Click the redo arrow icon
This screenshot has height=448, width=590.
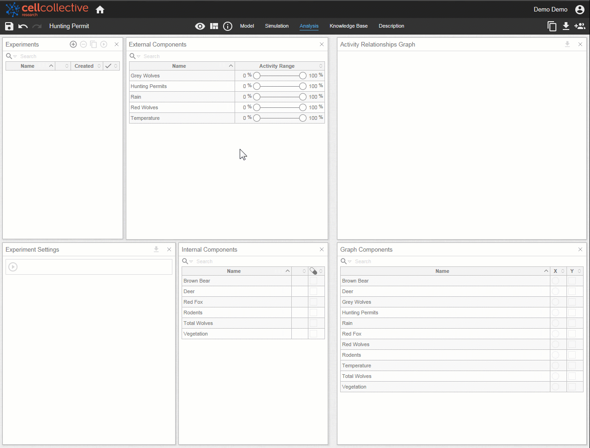tap(37, 26)
